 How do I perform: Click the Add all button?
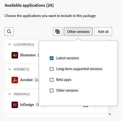click(103, 32)
